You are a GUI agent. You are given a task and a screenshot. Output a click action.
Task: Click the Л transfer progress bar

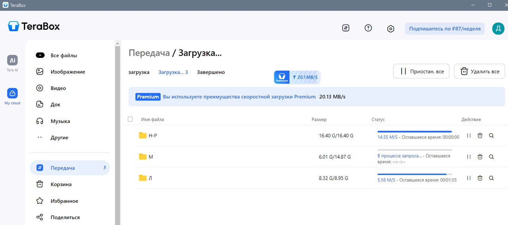coord(415,174)
